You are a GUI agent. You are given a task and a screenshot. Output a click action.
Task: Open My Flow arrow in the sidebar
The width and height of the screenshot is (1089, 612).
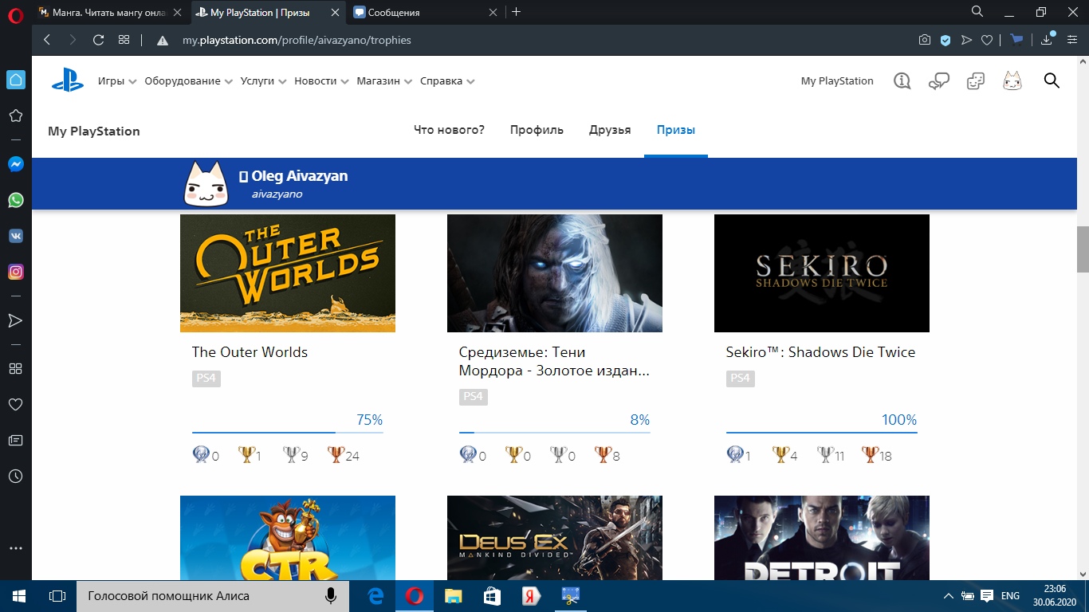[x=16, y=320]
